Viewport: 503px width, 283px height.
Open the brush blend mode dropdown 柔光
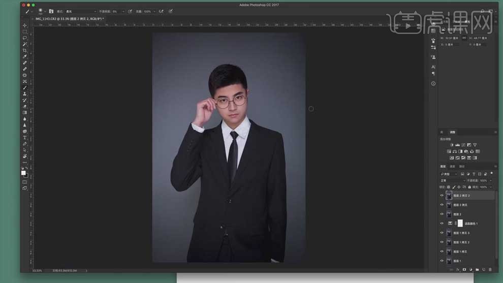click(80, 12)
